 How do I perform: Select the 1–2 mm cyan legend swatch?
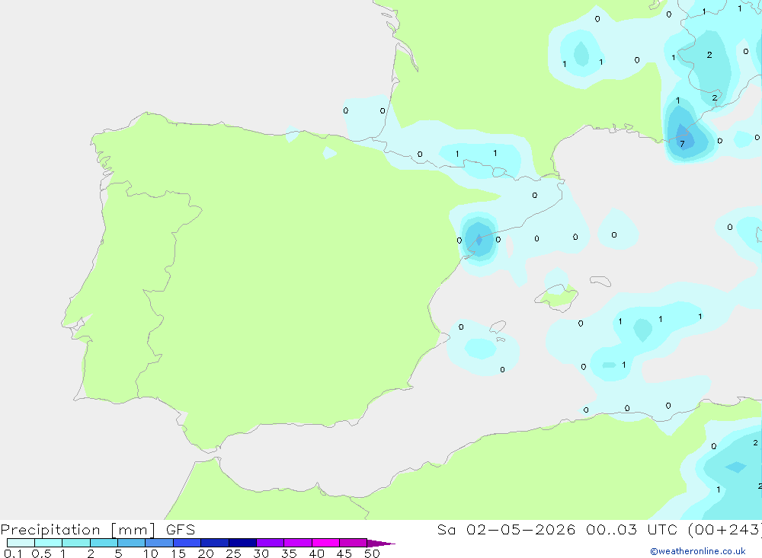[x=76, y=543]
